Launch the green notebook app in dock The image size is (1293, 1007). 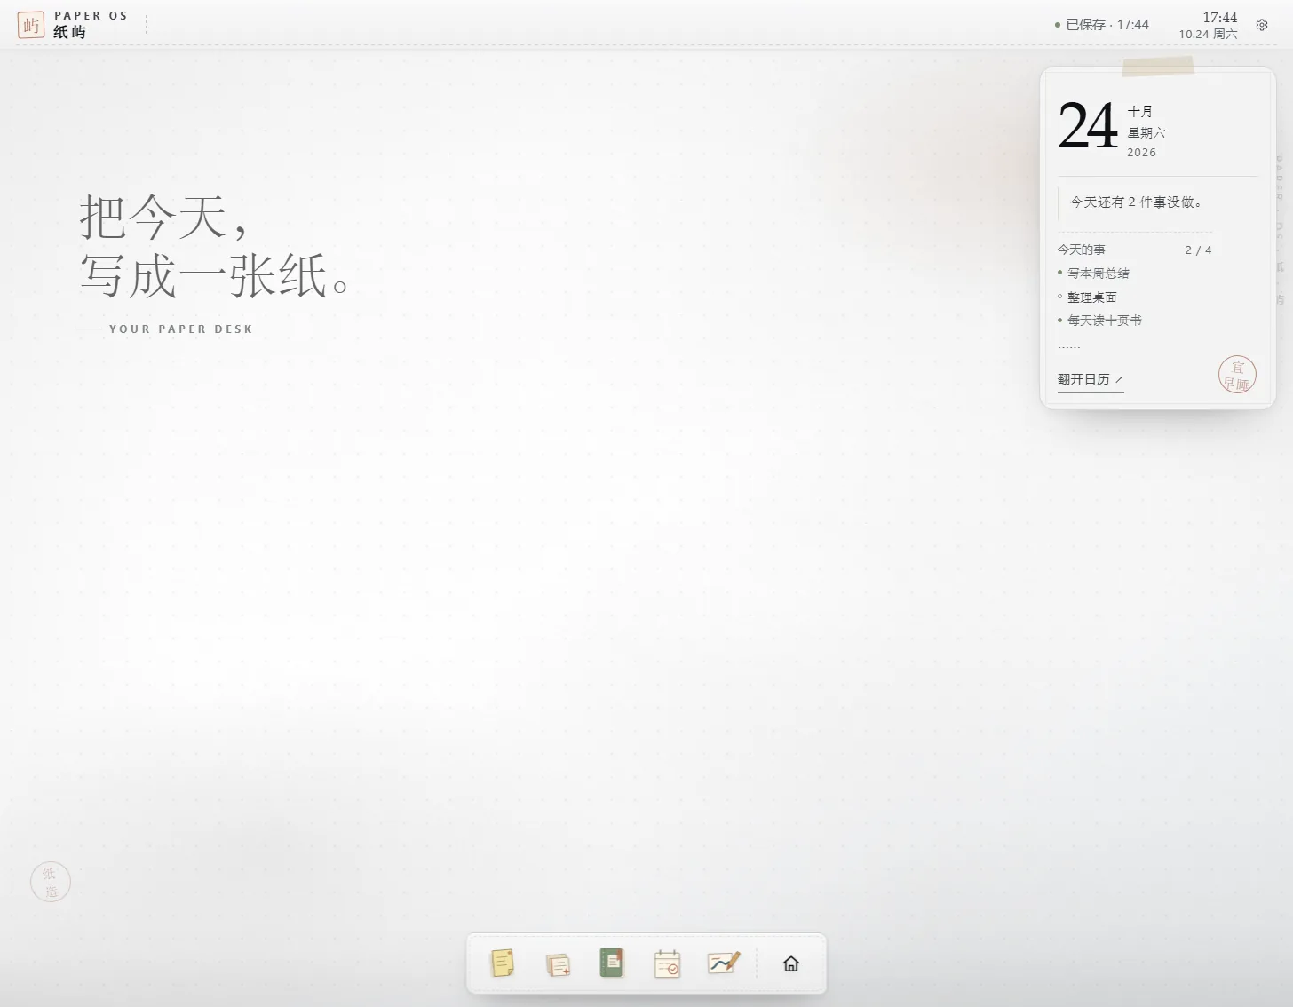click(x=612, y=963)
